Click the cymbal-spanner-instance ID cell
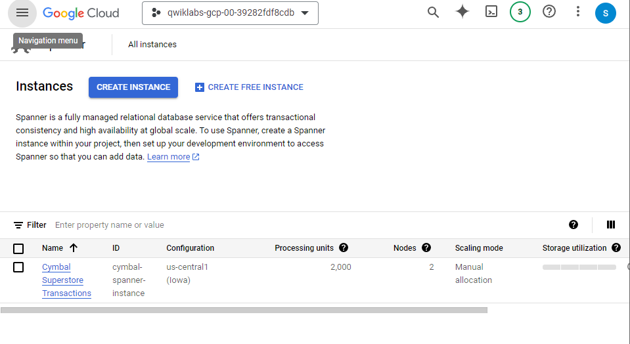Viewport: 630px width, 344px height. coord(129,280)
